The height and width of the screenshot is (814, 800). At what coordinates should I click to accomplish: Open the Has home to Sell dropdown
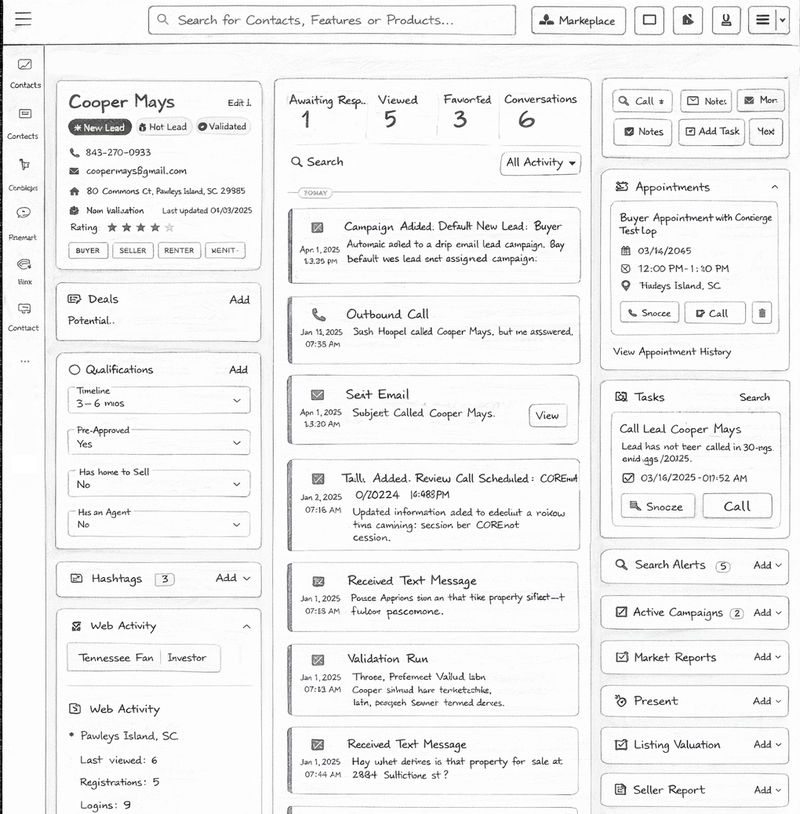pos(159,483)
